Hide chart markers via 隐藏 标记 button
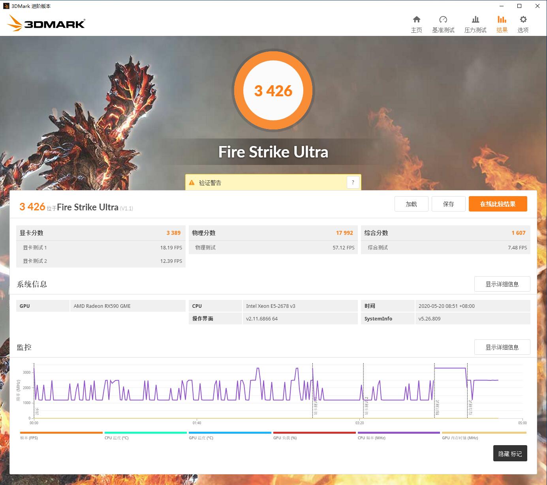 pos(509,453)
